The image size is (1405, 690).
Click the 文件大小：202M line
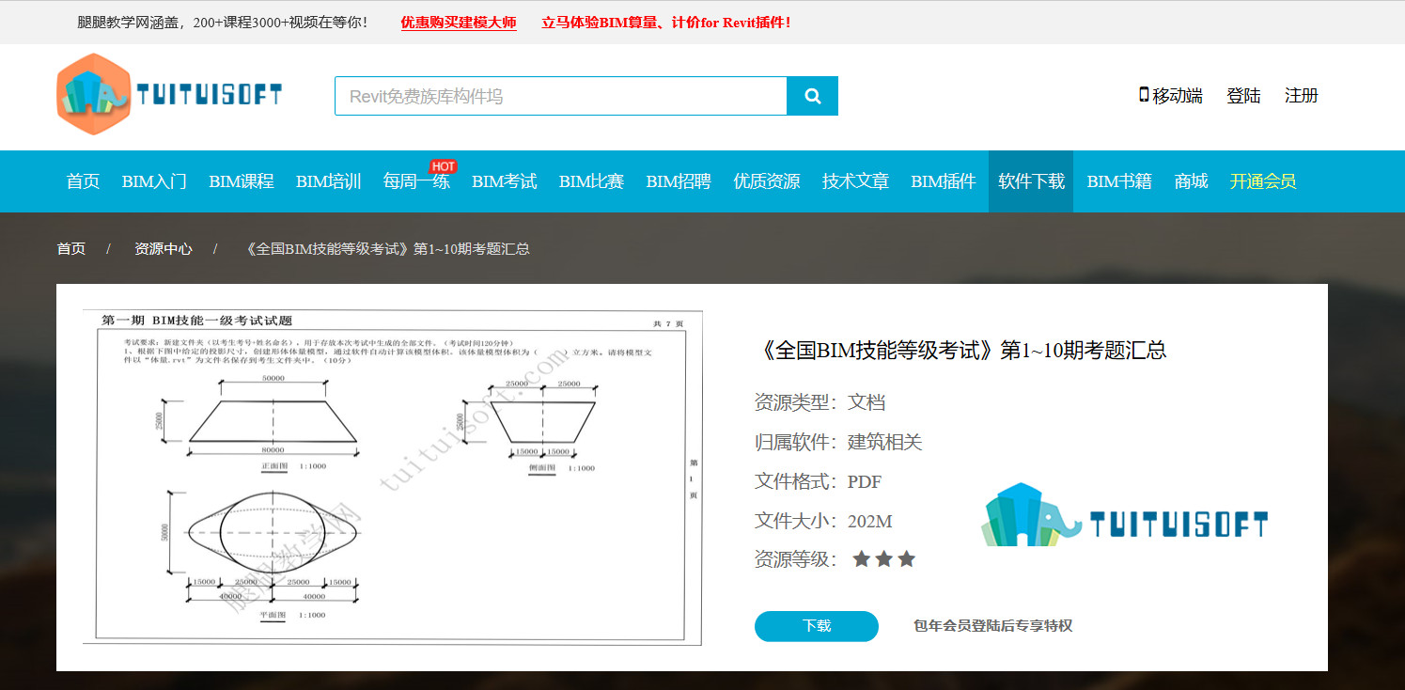click(823, 521)
